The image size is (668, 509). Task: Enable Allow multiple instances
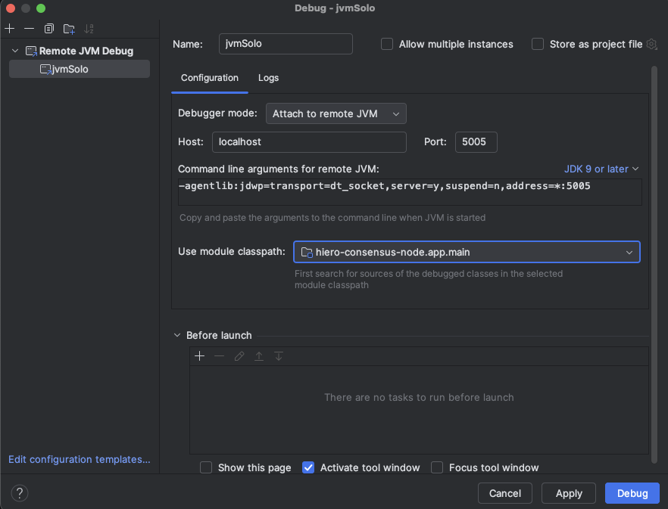tap(386, 44)
